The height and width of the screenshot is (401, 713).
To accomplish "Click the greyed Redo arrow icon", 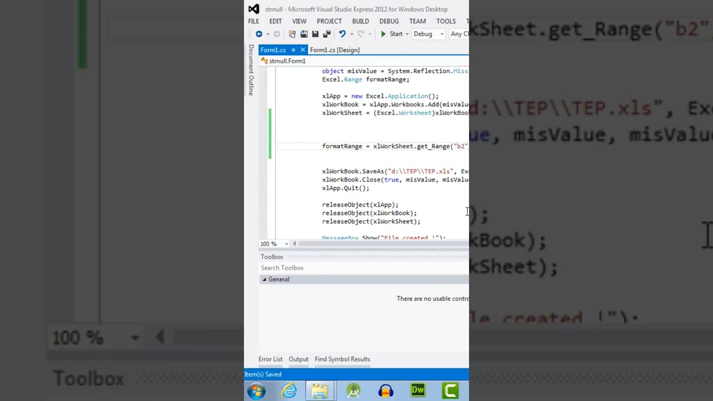I will 360,34.
